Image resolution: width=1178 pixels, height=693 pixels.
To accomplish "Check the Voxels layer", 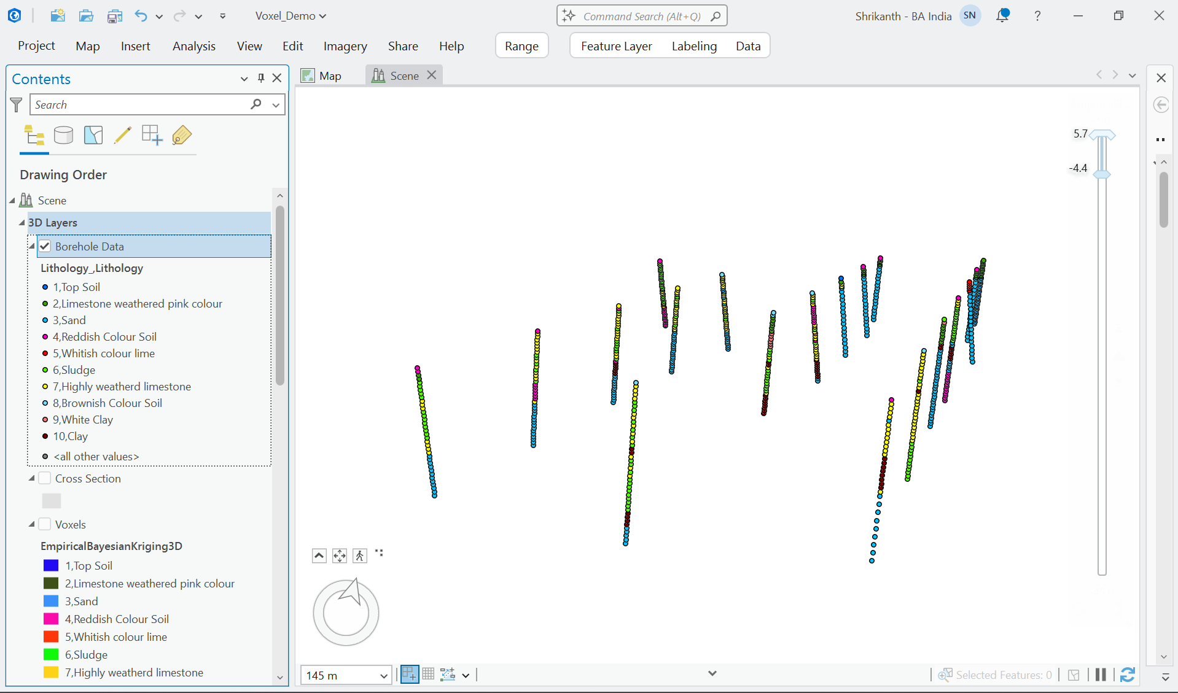I will tap(45, 524).
